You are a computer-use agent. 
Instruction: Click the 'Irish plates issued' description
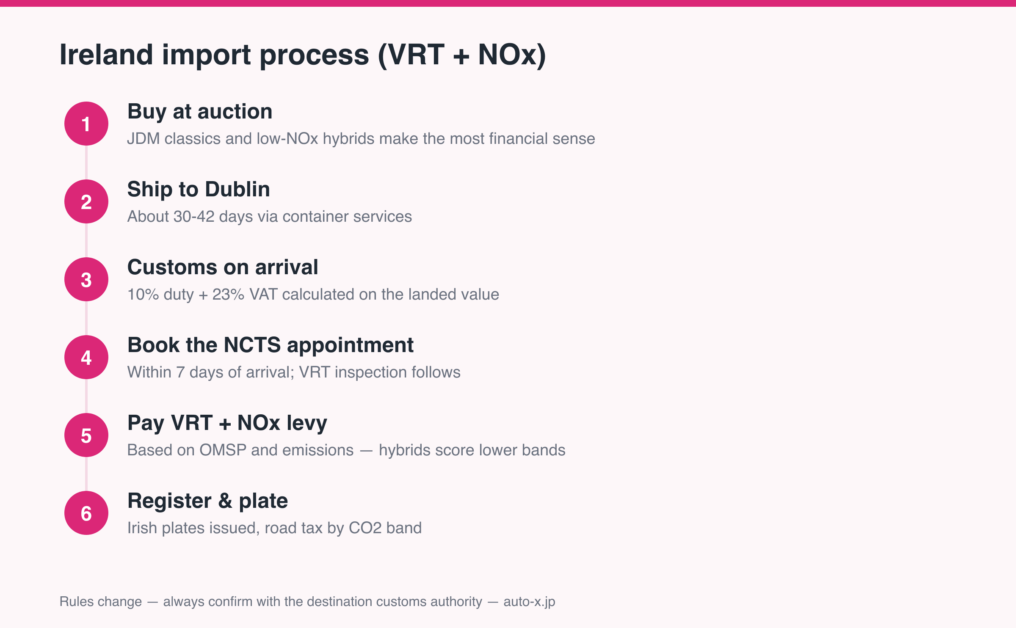[274, 528]
